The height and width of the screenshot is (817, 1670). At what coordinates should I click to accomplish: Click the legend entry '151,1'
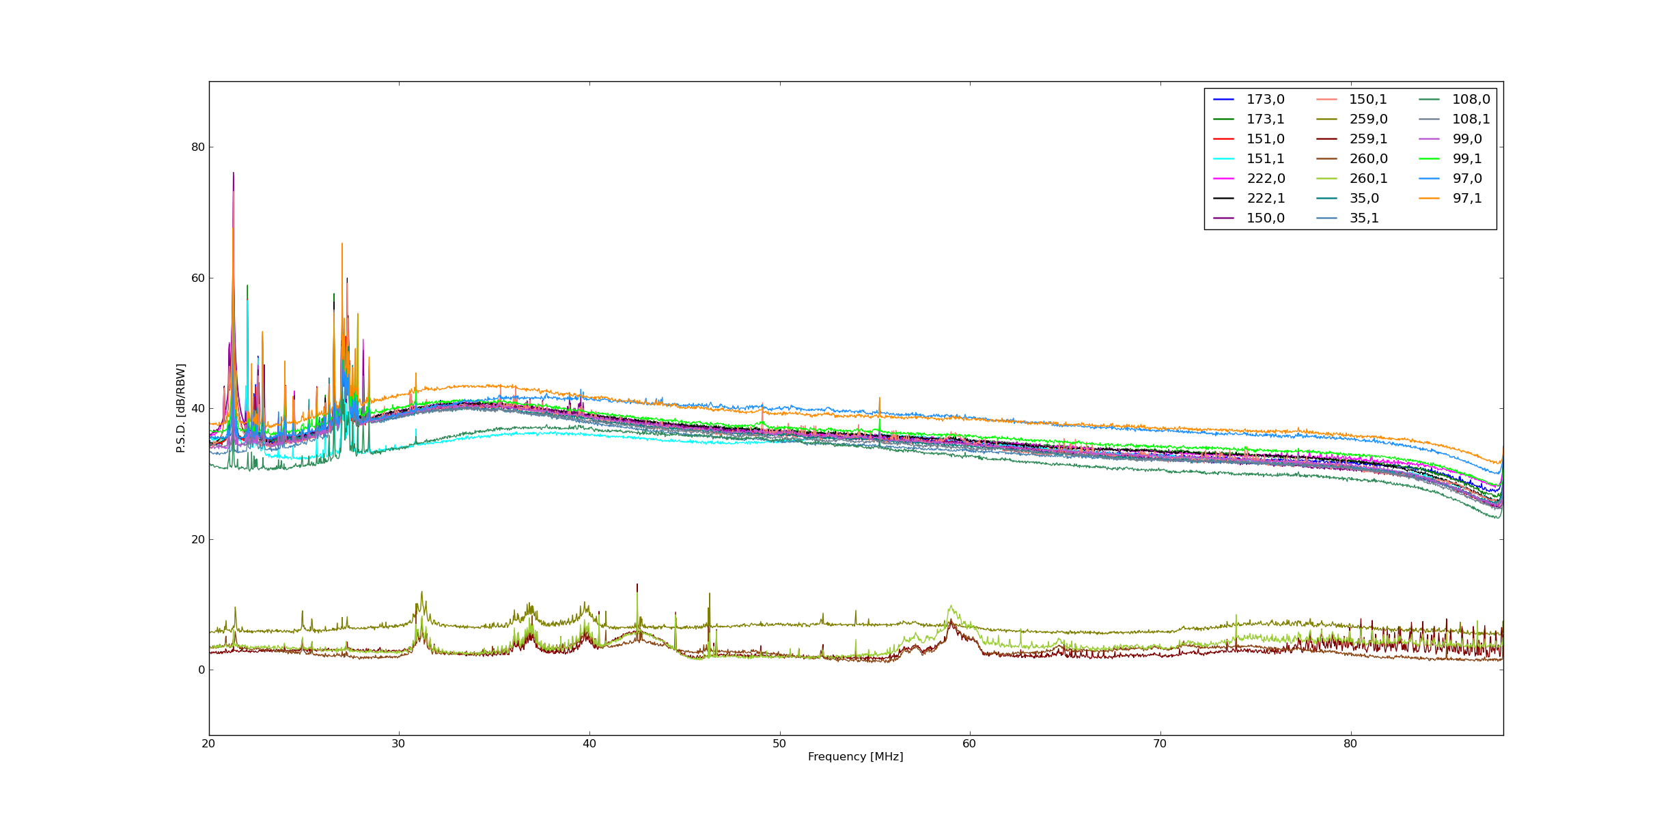tap(1249, 159)
